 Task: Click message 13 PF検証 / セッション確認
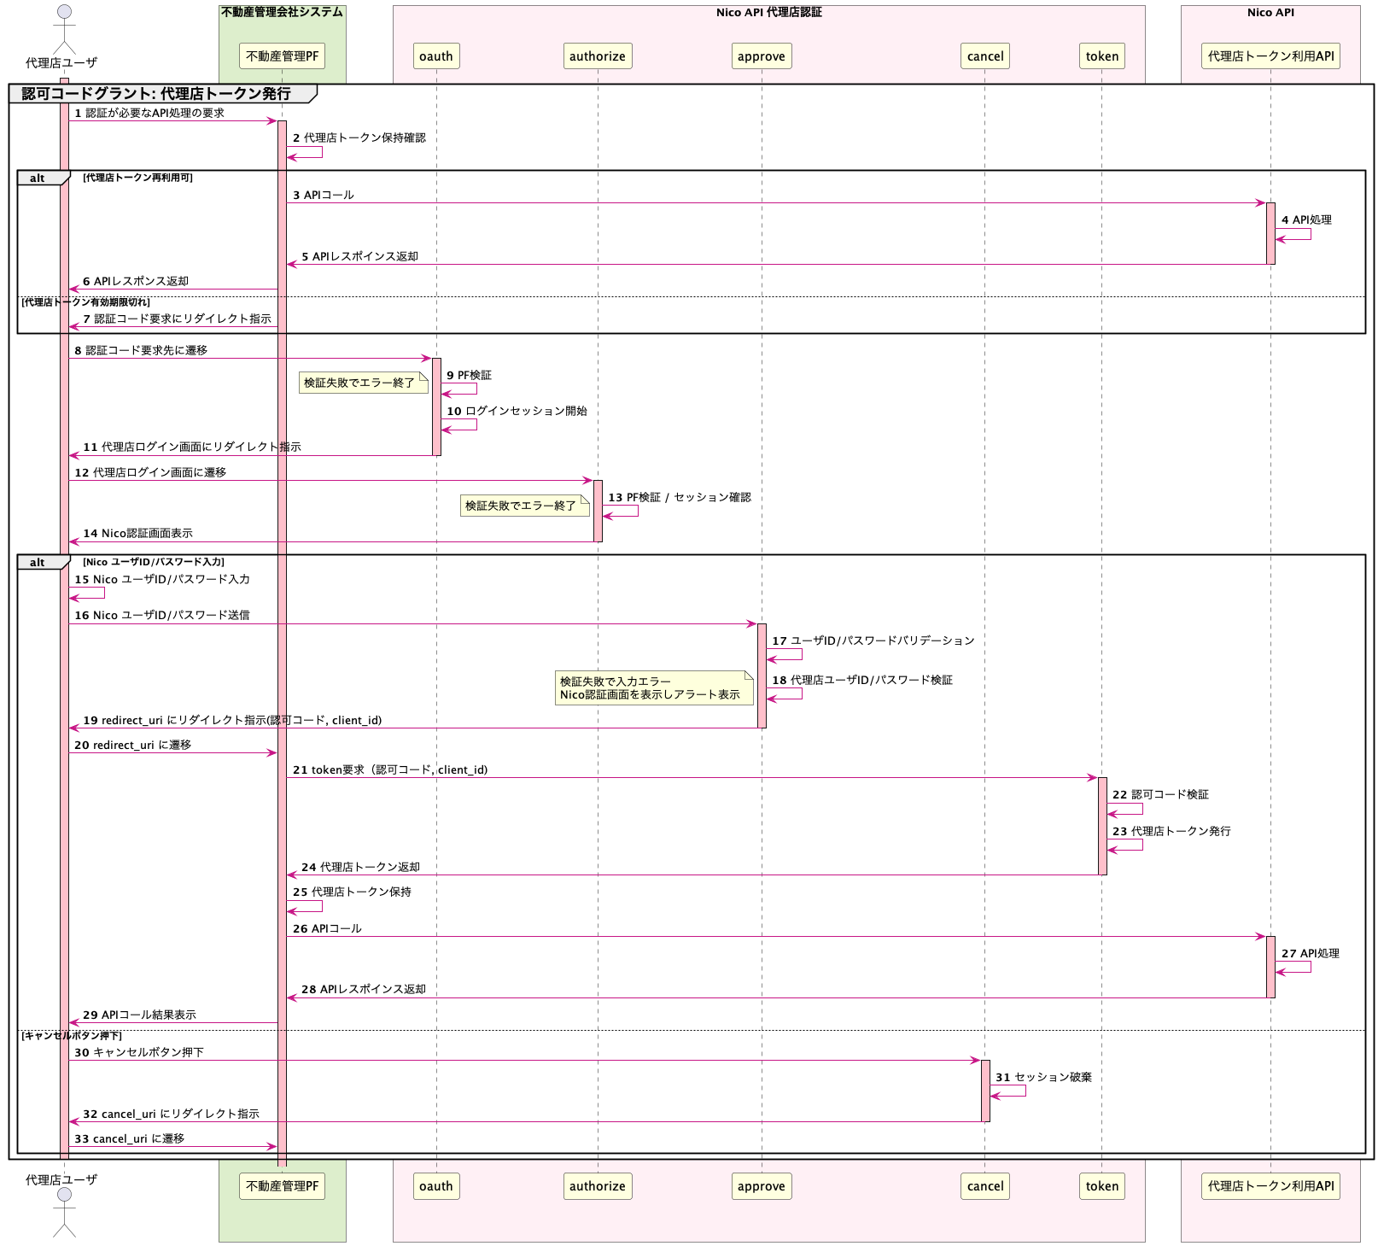point(680,497)
